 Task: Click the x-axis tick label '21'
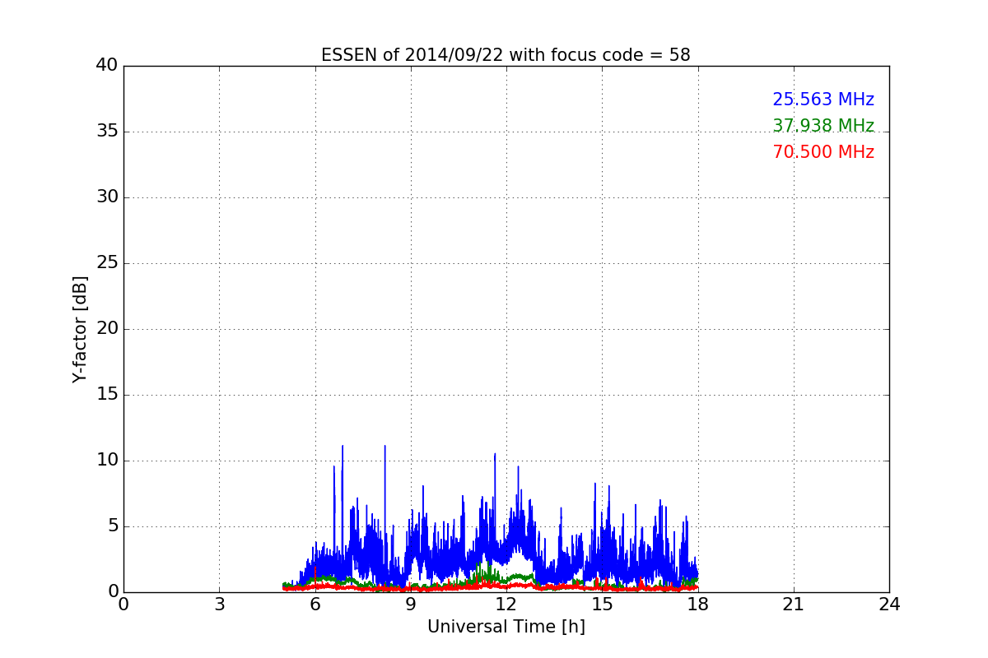click(794, 605)
